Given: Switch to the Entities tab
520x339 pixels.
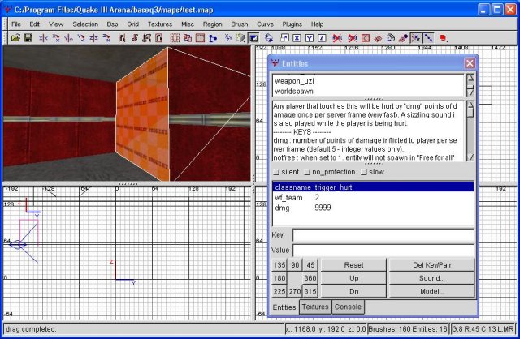Looking at the screenshot, I should (284, 307).
